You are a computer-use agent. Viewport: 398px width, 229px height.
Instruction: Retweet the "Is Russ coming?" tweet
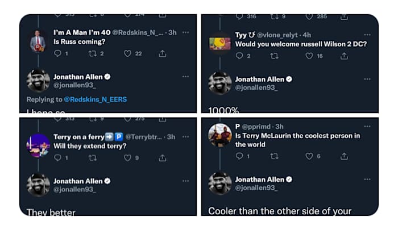(93, 54)
